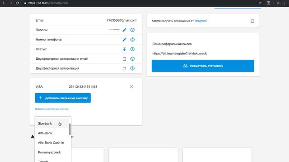Click the profile icon in browser toolbar
Image resolution: width=289 pixels, height=162 pixels.
click(278, 3)
